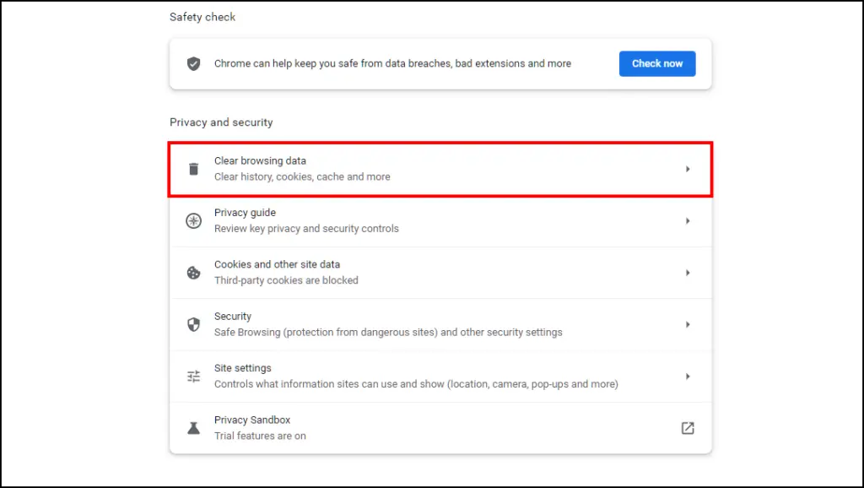Image resolution: width=864 pixels, height=488 pixels.
Task: Expand Site settings chevron arrow
Action: pos(688,376)
